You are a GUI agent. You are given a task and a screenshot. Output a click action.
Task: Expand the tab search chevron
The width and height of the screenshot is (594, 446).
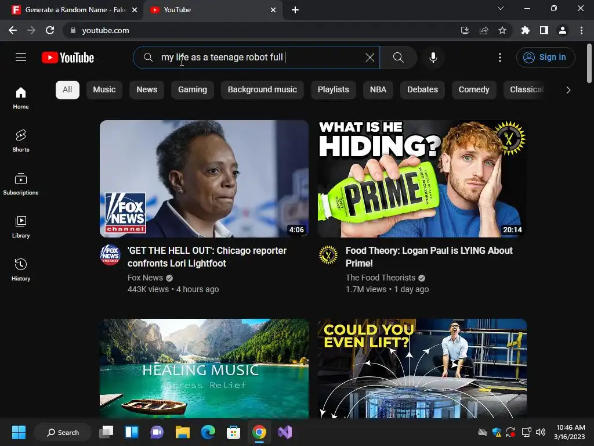tap(501, 8)
